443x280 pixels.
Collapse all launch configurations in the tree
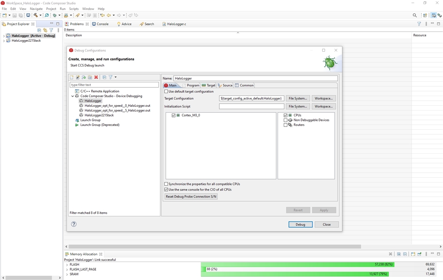tap(104, 77)
